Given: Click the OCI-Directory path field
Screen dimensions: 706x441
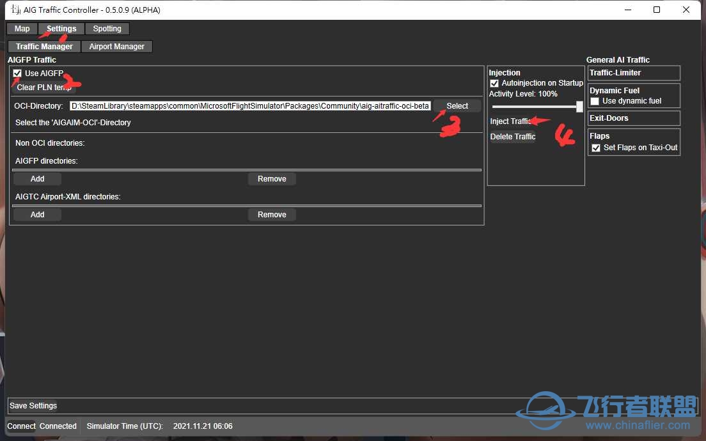Looking at the screenshot, I should pos(250,105).
